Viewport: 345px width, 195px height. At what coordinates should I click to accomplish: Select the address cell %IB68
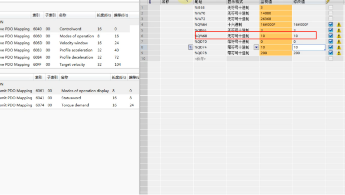pyautogui.click(x=200, y=7)
